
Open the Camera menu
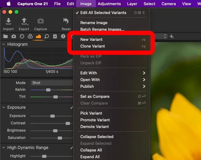[x=169, y=4]
